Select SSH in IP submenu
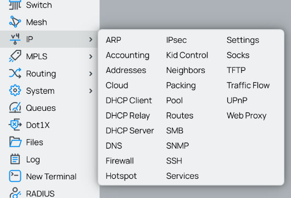 (174, 161)
